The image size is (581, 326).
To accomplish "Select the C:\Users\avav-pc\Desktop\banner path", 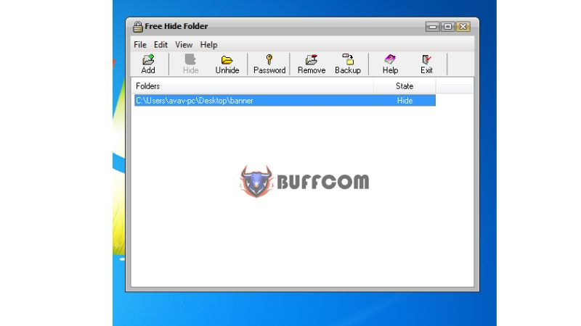I will tap(195, 101).
